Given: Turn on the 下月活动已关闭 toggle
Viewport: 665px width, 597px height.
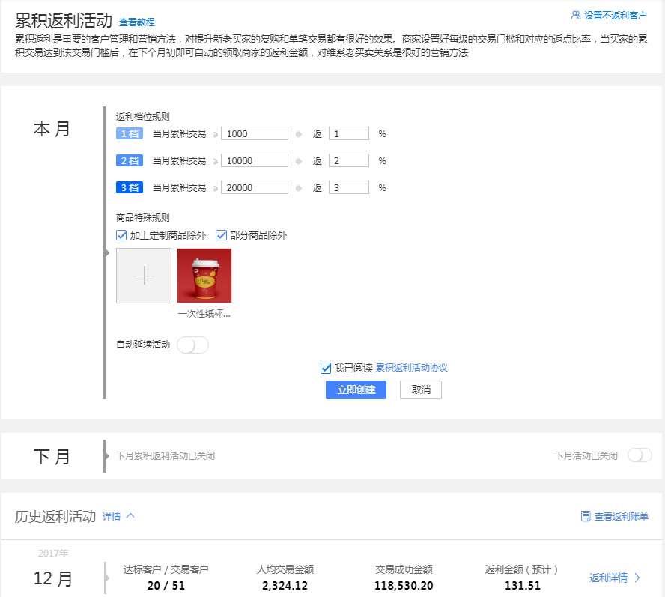Looking at the screenshot, I should click(x=640, y=455).
